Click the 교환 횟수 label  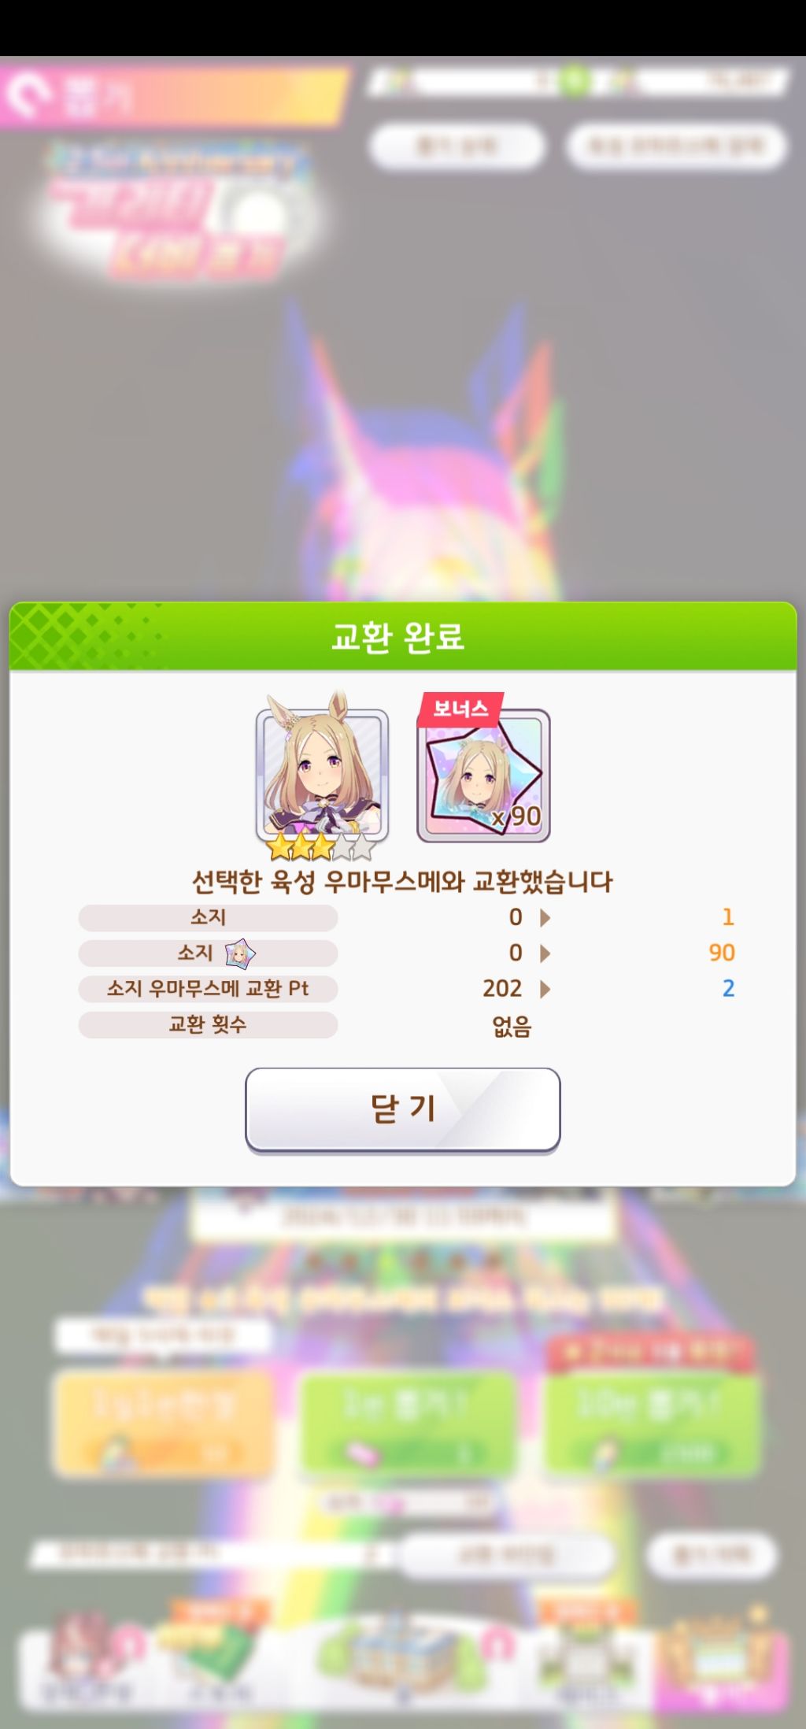coord(208,1024)
